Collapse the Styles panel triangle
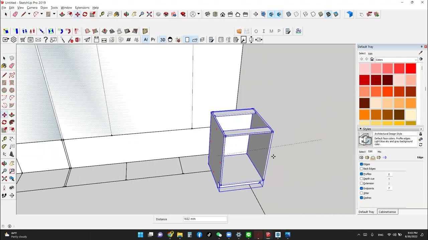Screen dimensions: 428x240 360,129
